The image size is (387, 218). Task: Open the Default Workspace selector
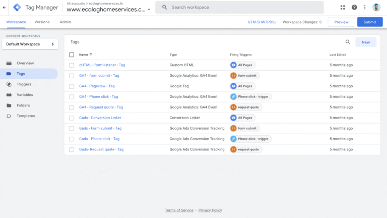point(30,44)
